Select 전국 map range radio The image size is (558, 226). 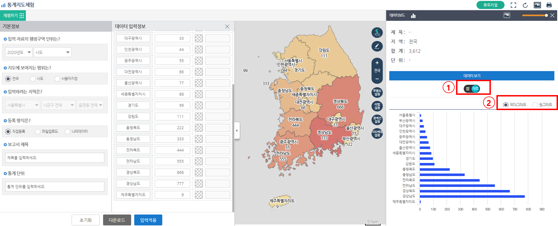[x=8, y=79]
